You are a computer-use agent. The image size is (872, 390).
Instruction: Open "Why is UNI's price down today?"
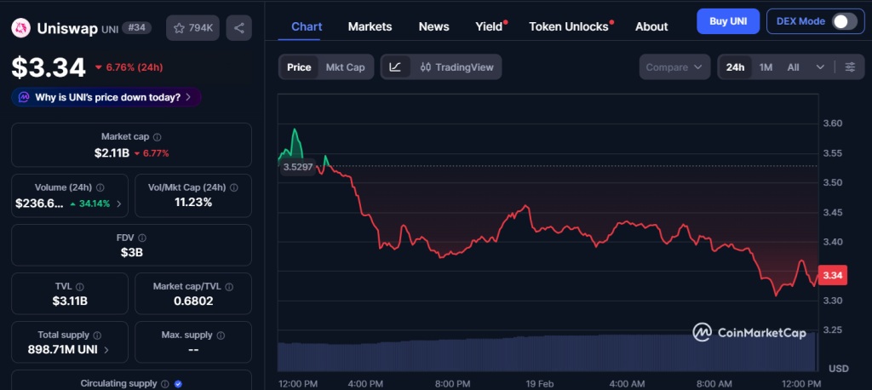point(106,97)
